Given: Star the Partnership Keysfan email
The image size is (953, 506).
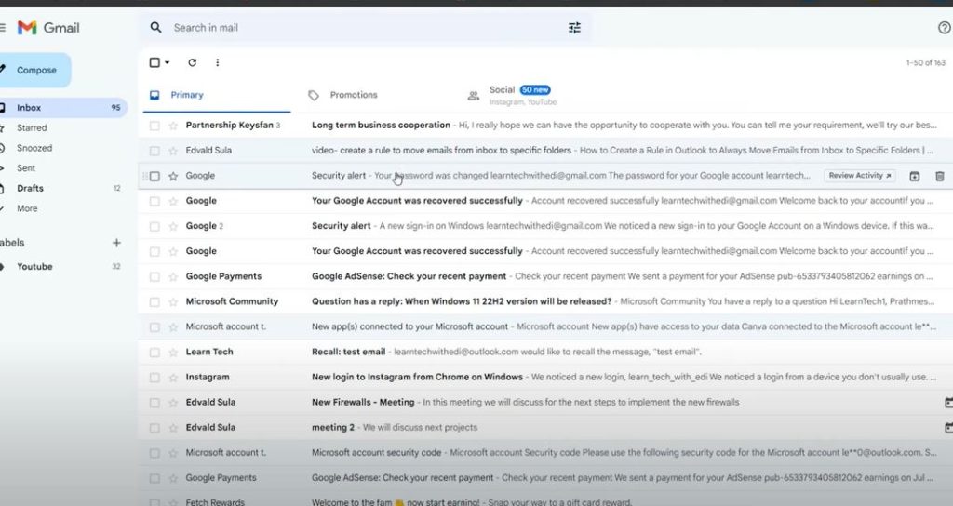Looking at the screenshot, I should point(173,126).
